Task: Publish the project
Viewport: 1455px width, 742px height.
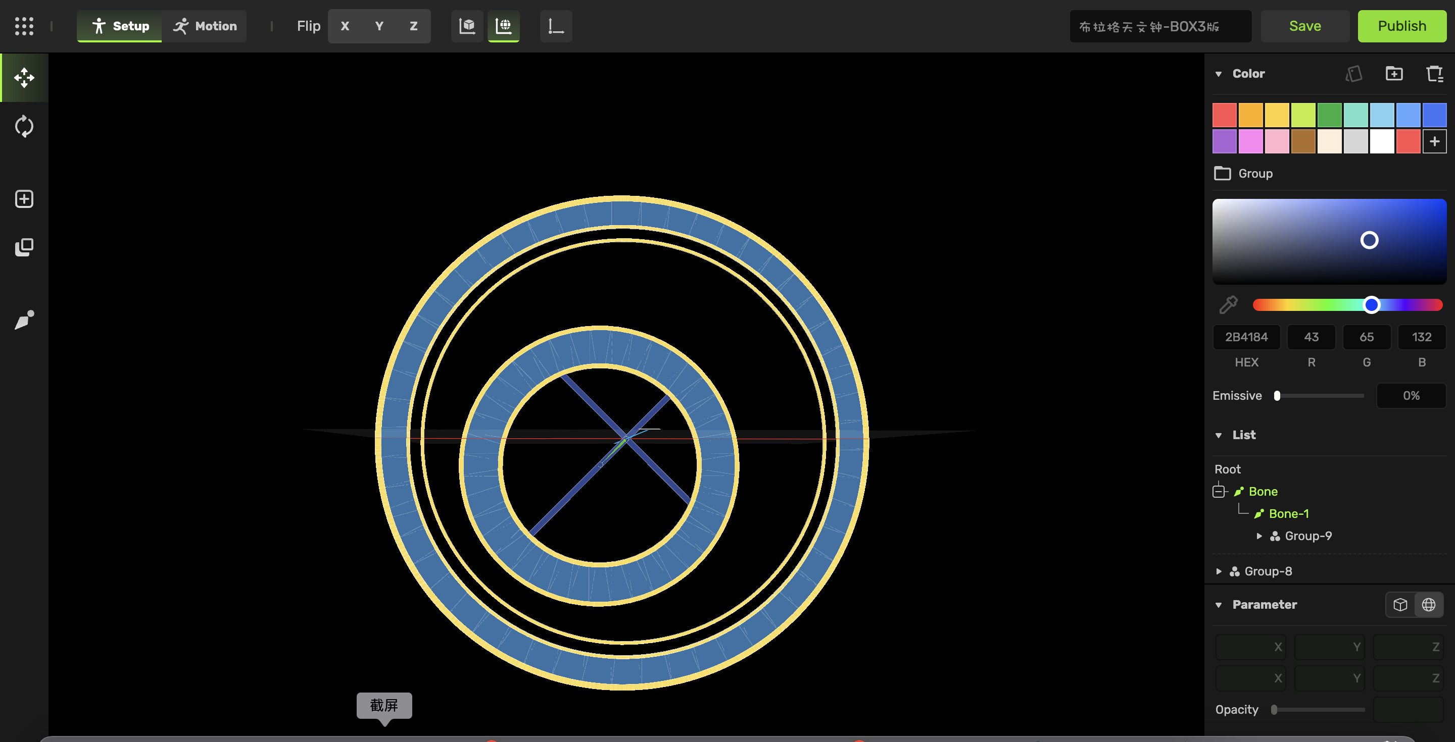Action: (1402, 26)
